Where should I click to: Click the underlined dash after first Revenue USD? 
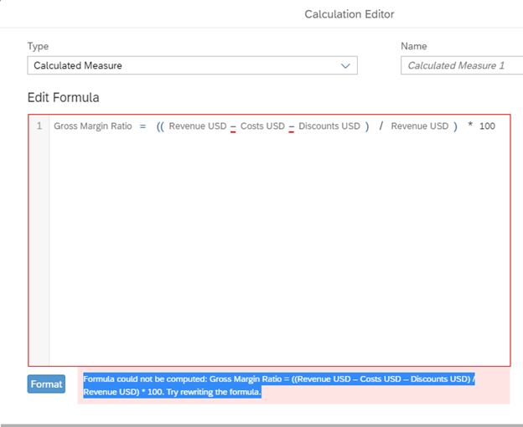coord(233,127)
